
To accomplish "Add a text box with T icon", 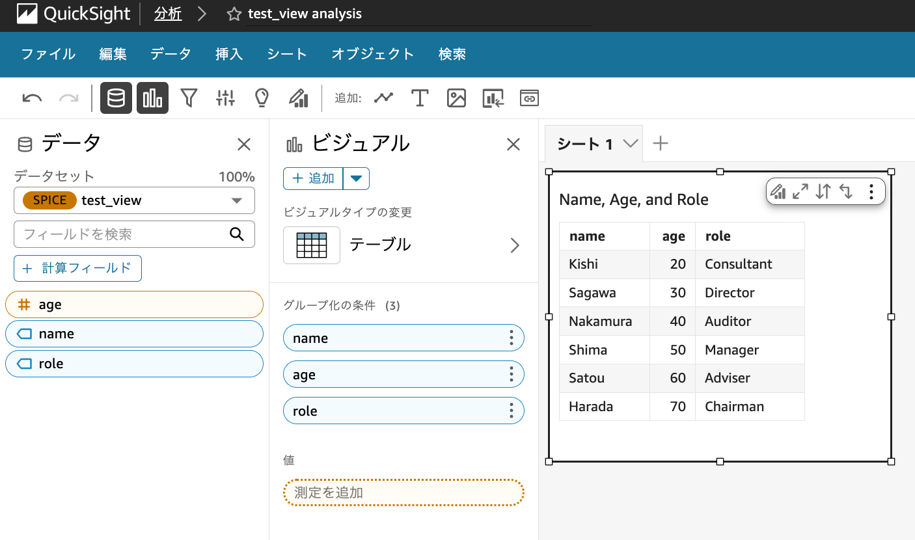I will point(420,98).
